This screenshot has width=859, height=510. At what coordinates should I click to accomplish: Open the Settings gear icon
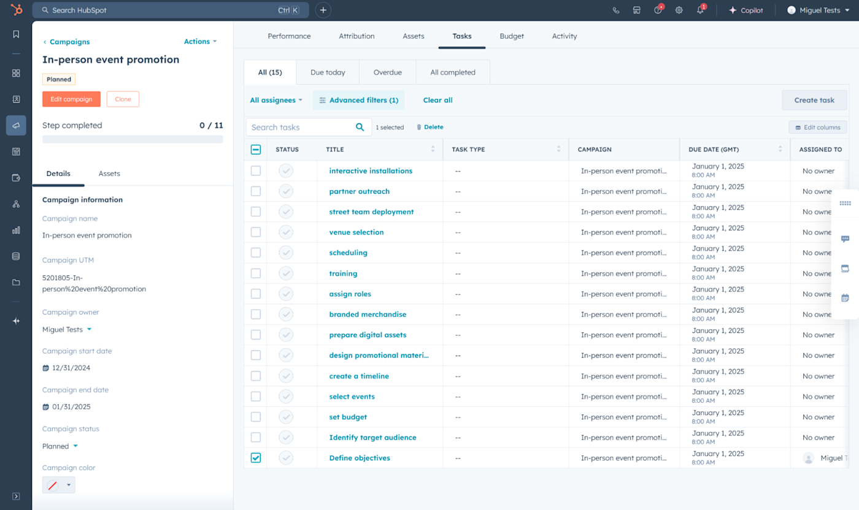(679, 10)
